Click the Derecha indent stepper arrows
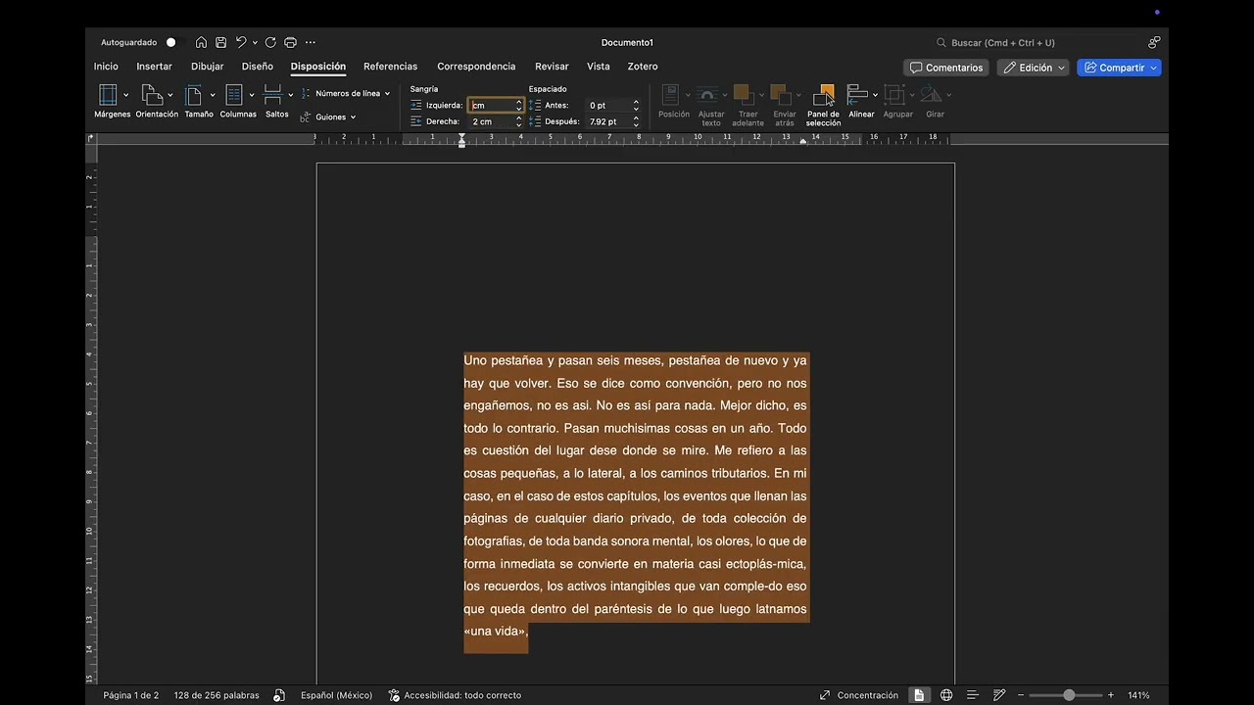Viewport: 1254px width, 705px height. [519, 121]
